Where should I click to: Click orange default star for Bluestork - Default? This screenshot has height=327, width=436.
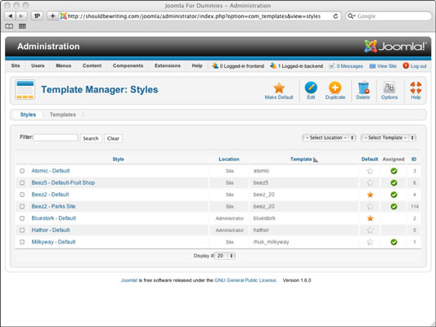coord(370,218)
